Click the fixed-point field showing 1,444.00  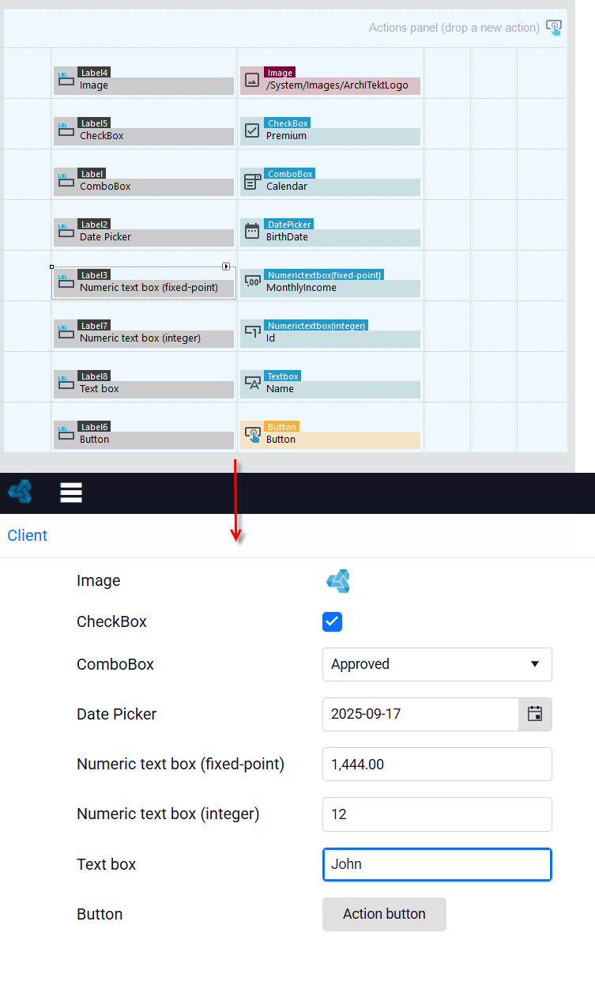(437, 765)
